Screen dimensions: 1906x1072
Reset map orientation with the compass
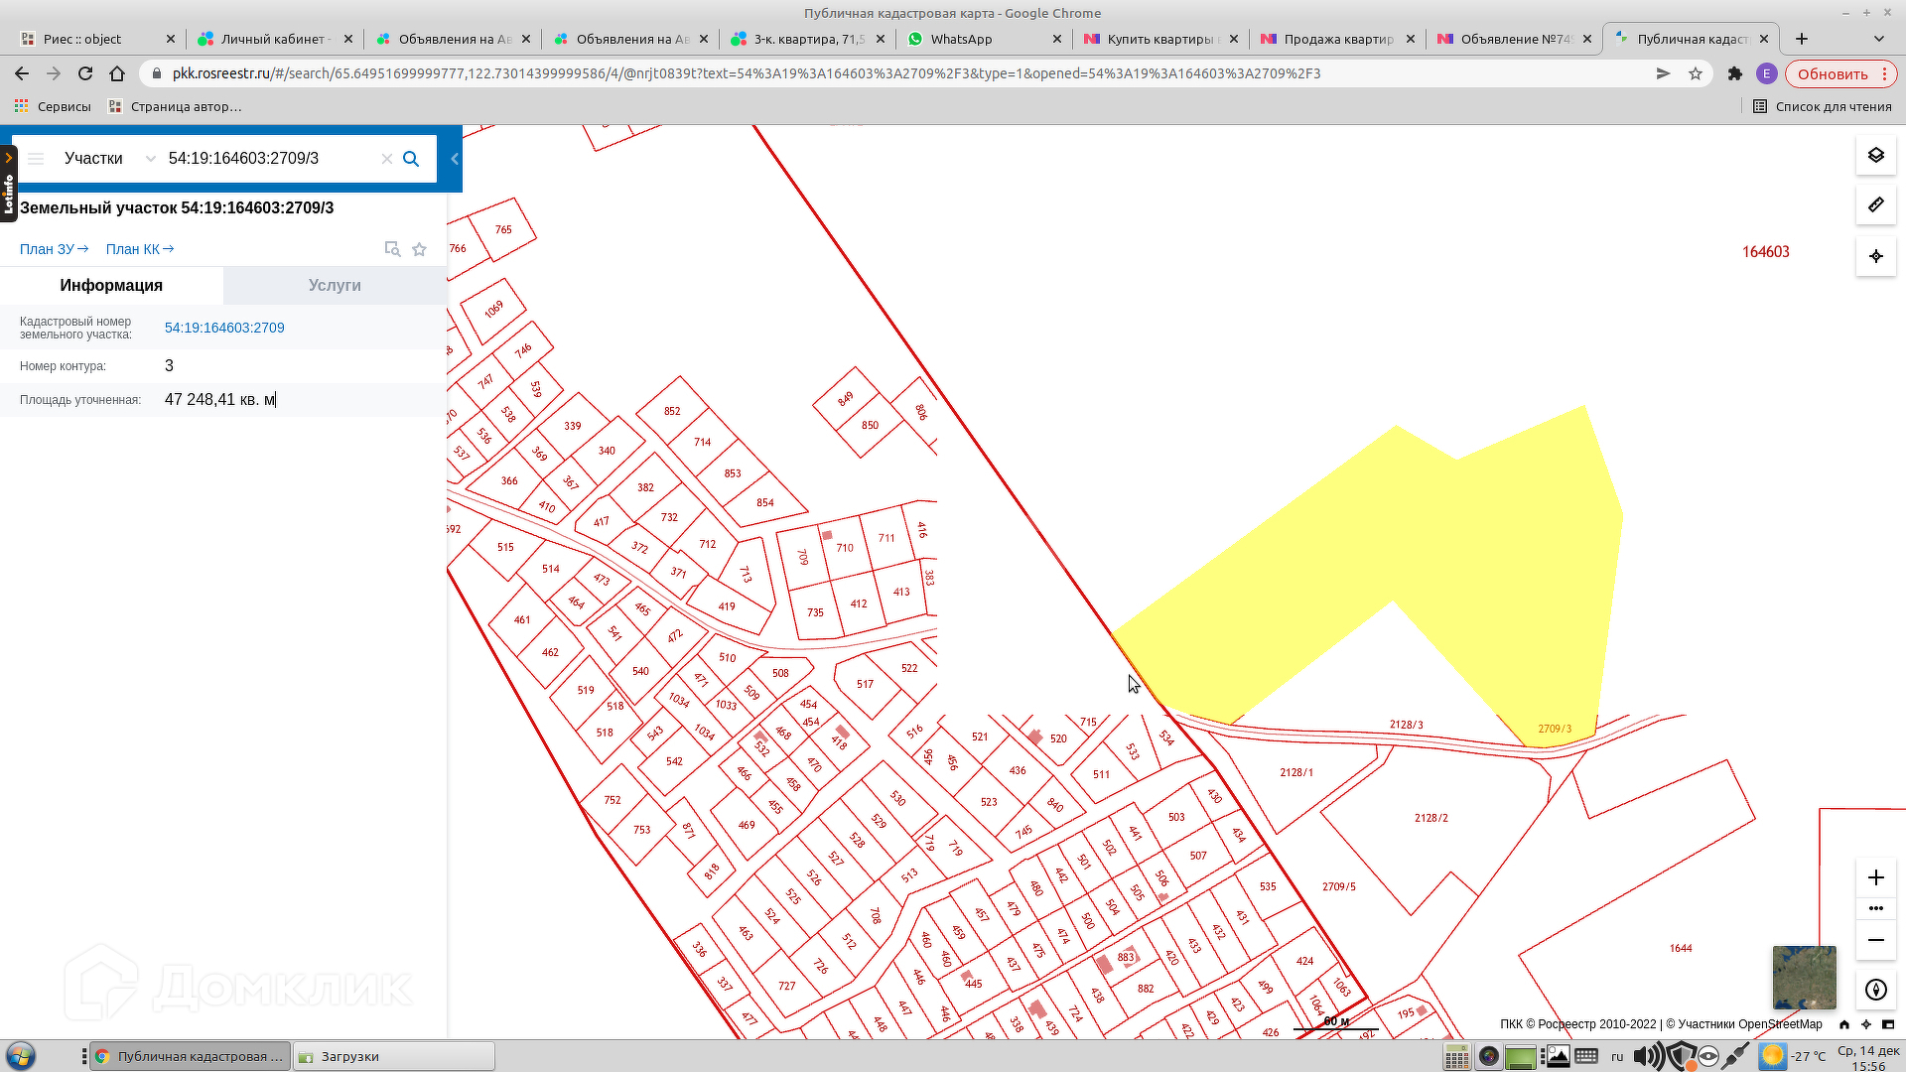pos(1875,990)
